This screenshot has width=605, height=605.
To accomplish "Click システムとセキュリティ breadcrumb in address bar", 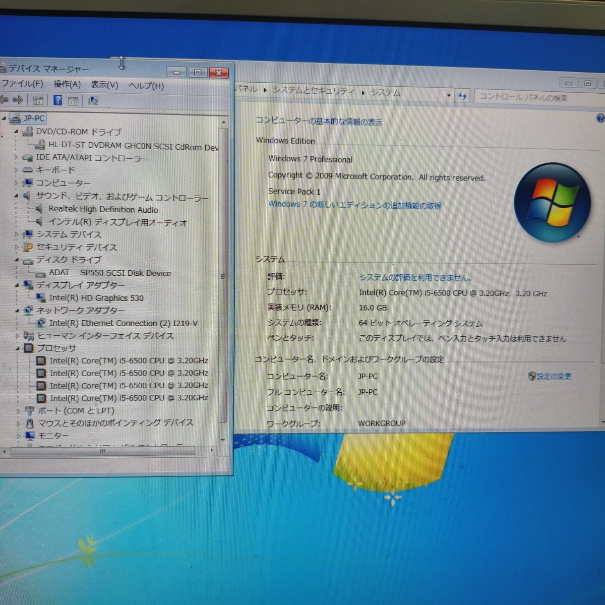I will pyautogui.click(x=314, y=91).
